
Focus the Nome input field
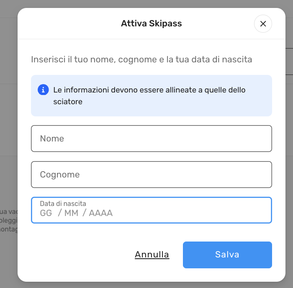[151, 139]
